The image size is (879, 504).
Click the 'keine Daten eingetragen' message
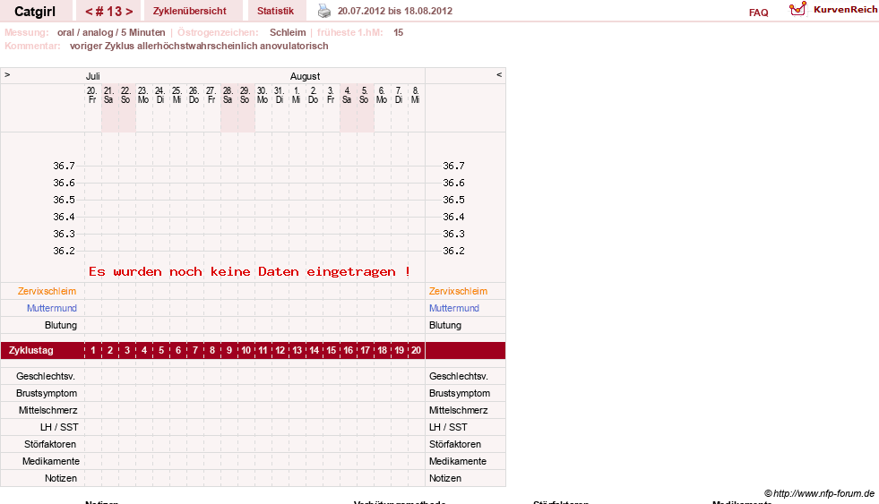click(x=249, y=272)
